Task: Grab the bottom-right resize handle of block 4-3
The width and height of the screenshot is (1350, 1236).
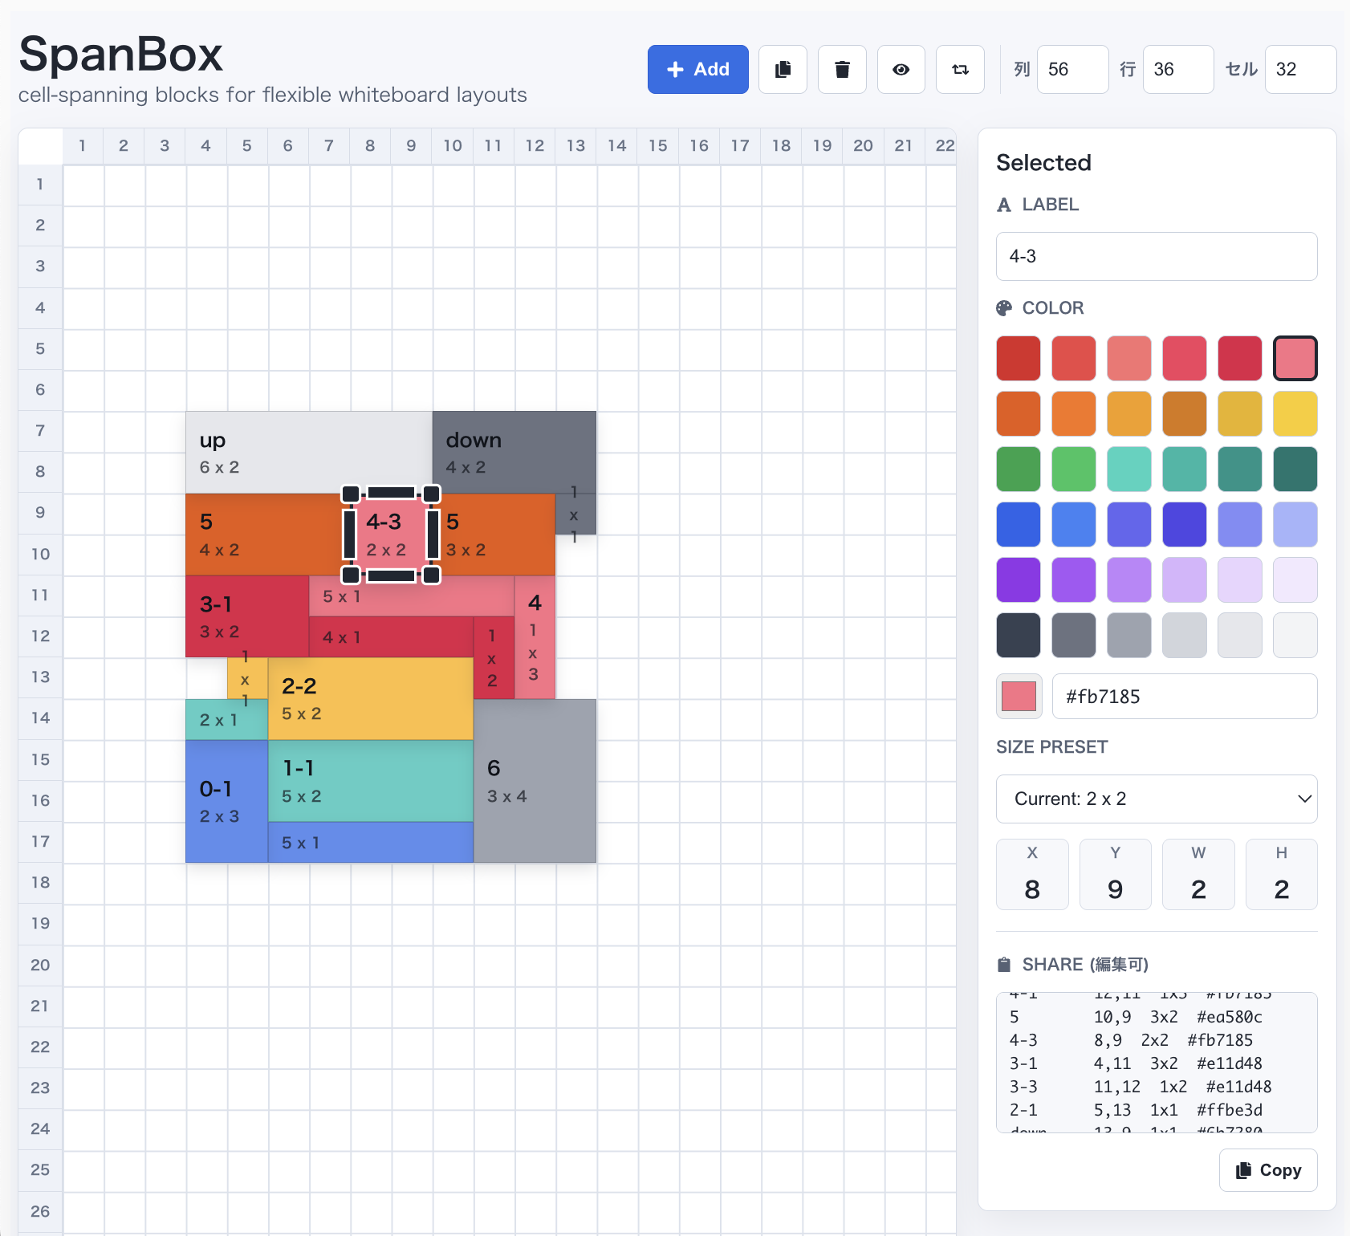Action: (431, 575)
